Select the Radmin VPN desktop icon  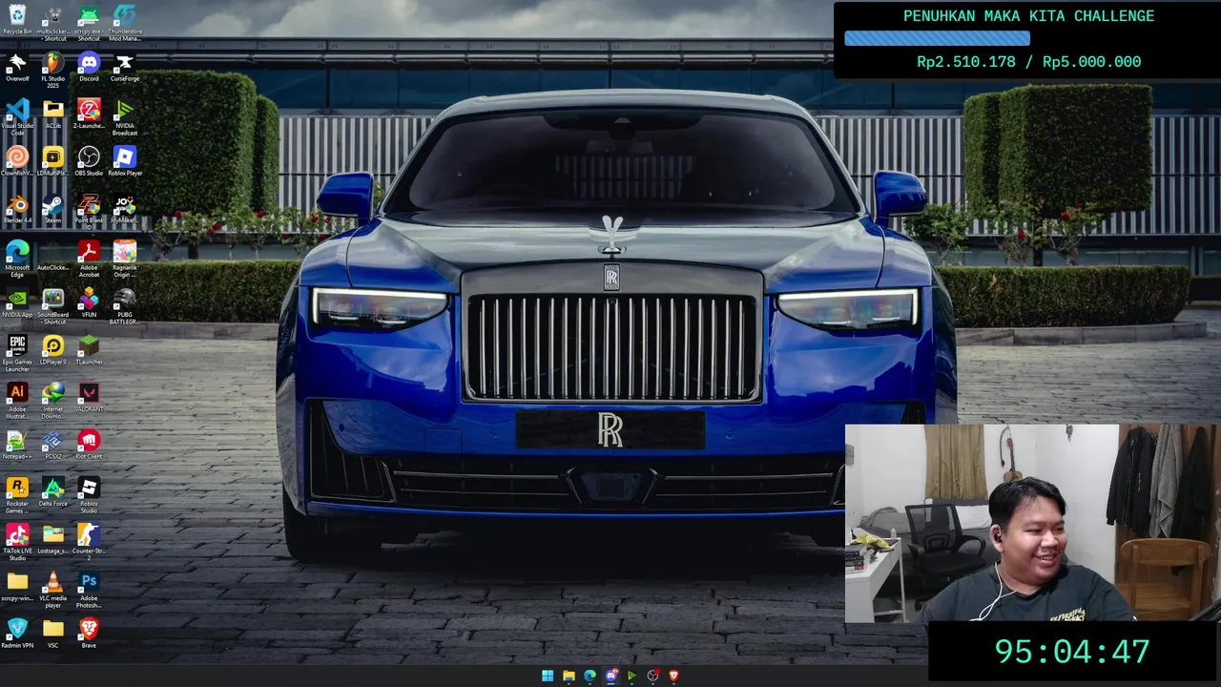pos(17,634)
